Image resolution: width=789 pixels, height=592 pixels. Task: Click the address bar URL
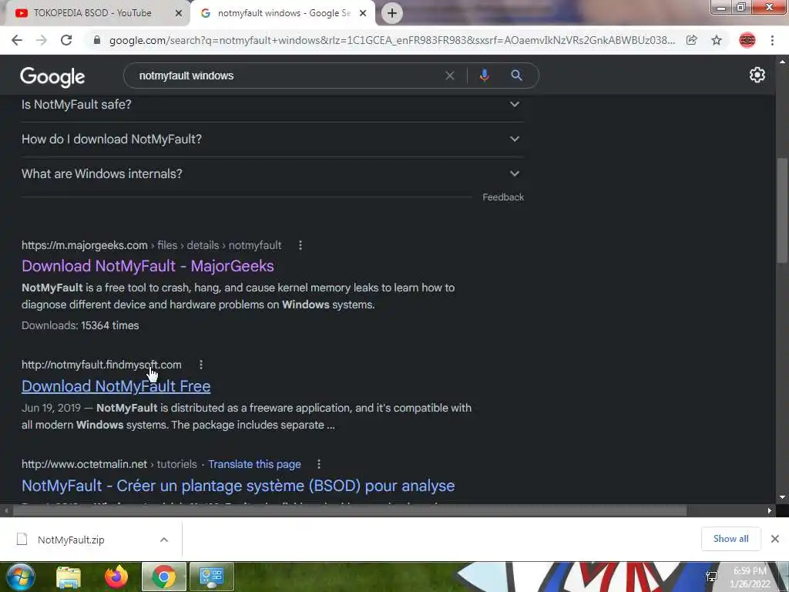click(x=392, y=40)
